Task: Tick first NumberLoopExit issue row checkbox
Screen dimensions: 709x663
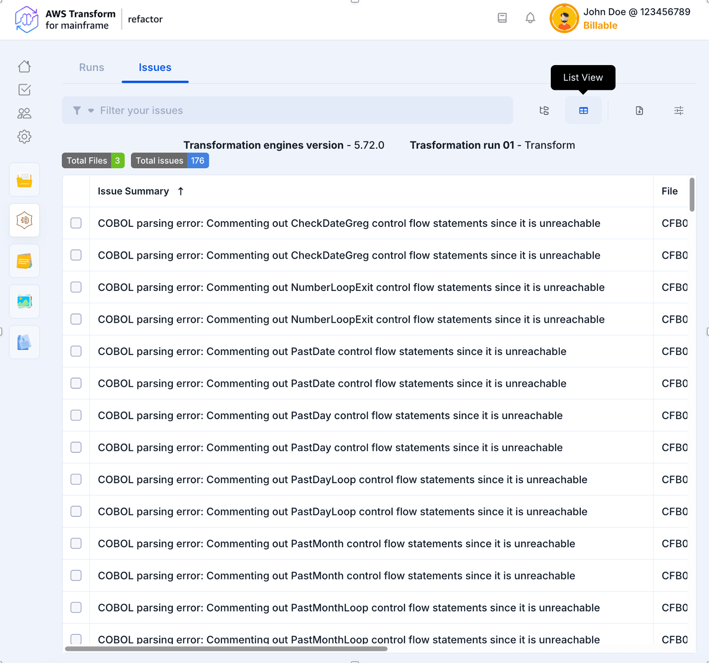Action: click(x=76, y=287)
